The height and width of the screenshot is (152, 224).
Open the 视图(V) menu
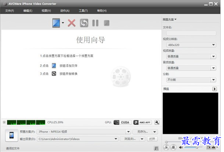point(46,11)
